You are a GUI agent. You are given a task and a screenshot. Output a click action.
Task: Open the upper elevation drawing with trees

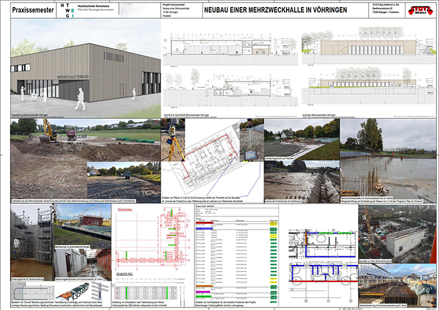coord(369,46)
